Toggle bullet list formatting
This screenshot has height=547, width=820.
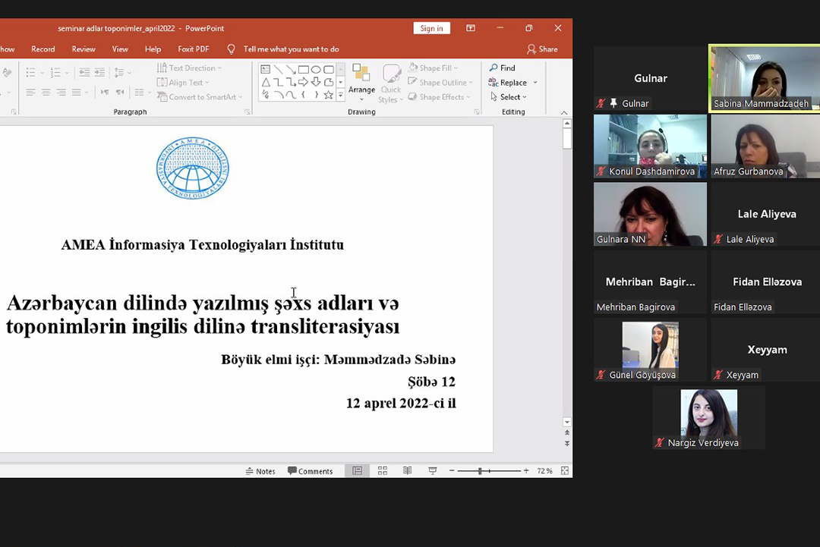click(x=31, y=72)
